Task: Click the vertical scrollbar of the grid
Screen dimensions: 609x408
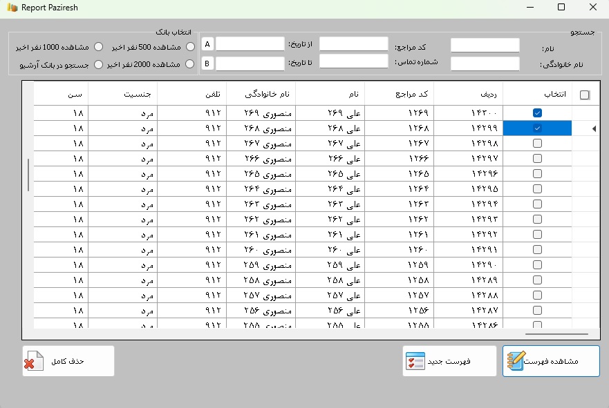Action: click(x=28, y=175)
